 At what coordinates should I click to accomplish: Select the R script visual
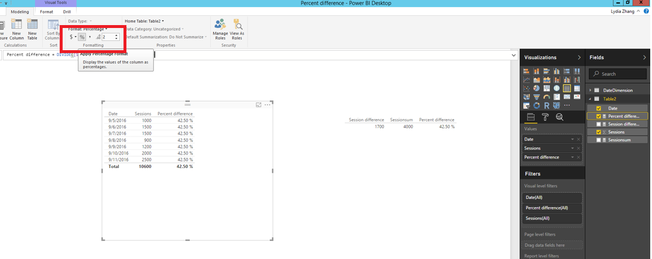[547, 105]
